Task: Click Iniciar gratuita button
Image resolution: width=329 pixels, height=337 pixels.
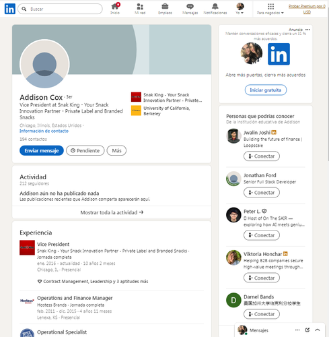Action: coord(266,90)
